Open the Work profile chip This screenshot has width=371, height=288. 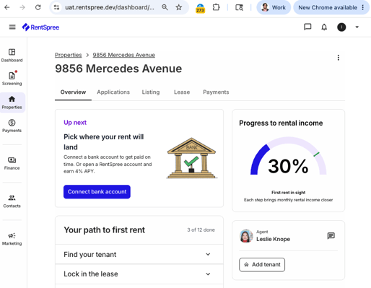click(x=274, y=7)
